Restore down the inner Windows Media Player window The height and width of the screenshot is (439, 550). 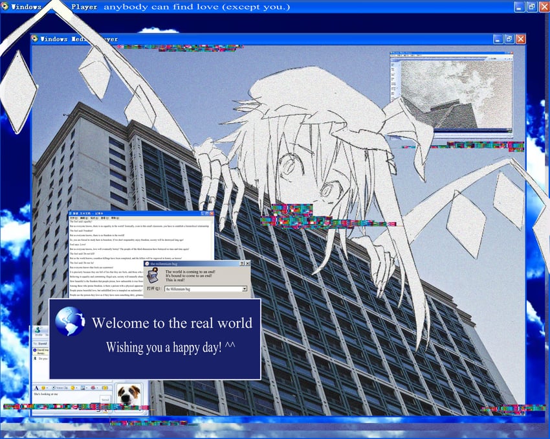[509, 39]
